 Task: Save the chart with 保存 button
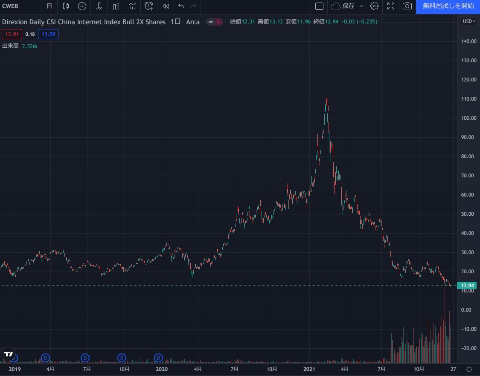pos(343,6)
